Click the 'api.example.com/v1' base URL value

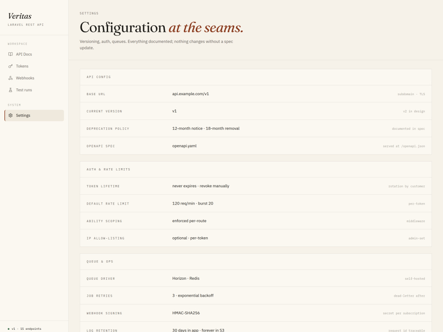click(190, 94)
